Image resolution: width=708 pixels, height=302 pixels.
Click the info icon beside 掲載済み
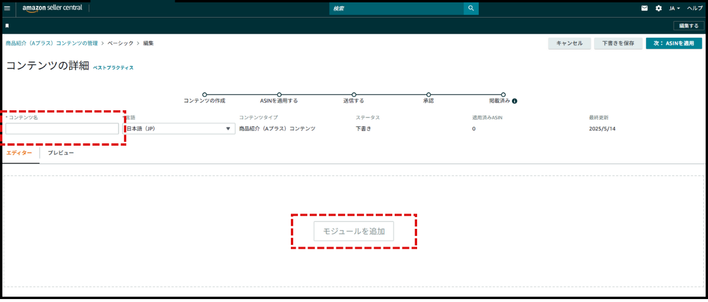[x=514, y=101]
